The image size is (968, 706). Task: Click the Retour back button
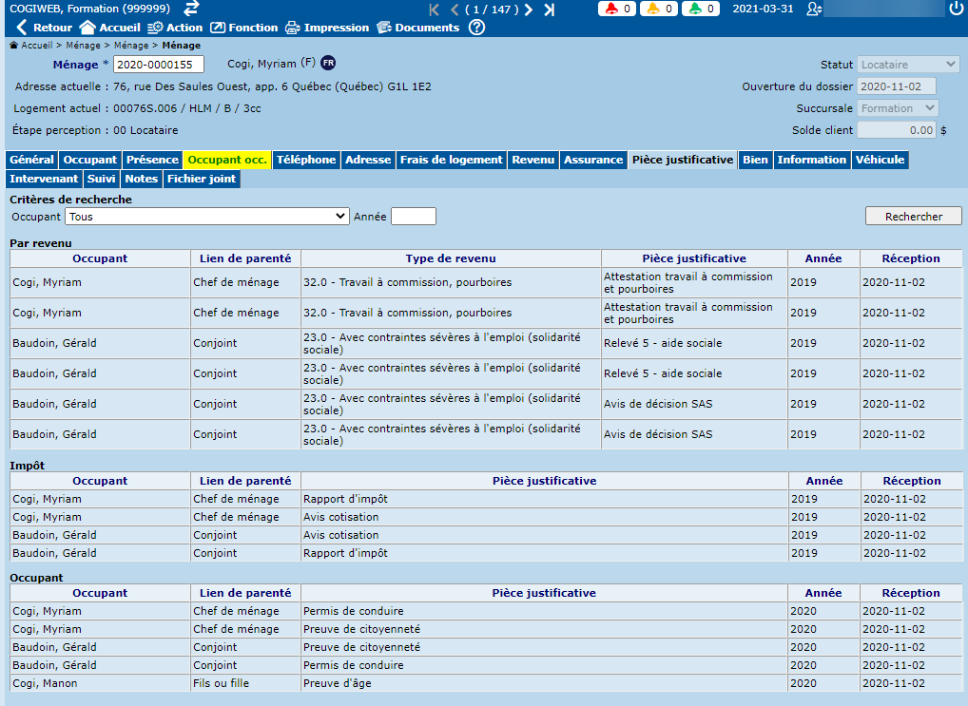coord(44,28)
